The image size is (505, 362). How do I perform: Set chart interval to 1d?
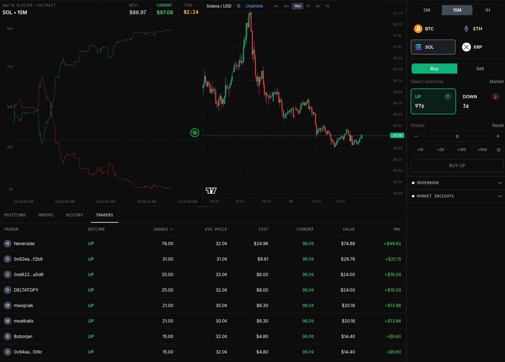327,6
